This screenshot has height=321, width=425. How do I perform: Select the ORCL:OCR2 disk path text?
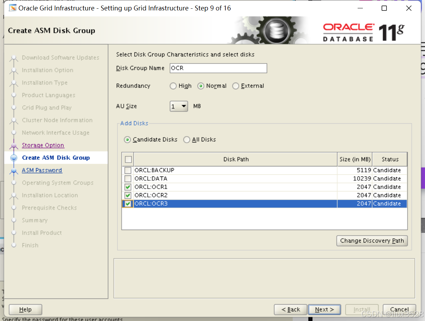[151, 195]
